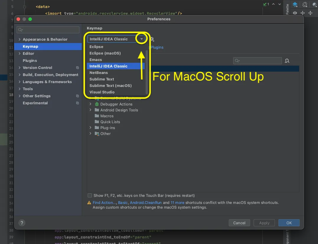
Task: Go to next highlighted error arrow
Action: click(279, 4)
